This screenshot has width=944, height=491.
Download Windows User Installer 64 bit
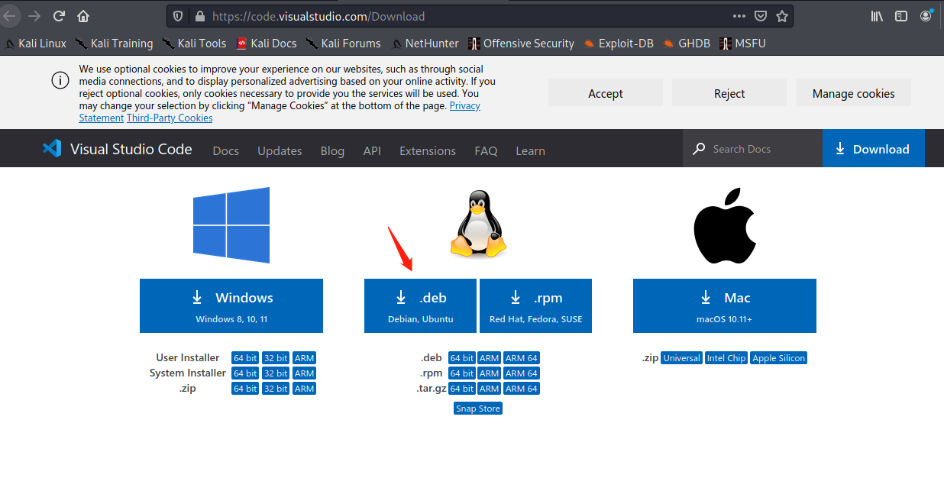point(245,358)
